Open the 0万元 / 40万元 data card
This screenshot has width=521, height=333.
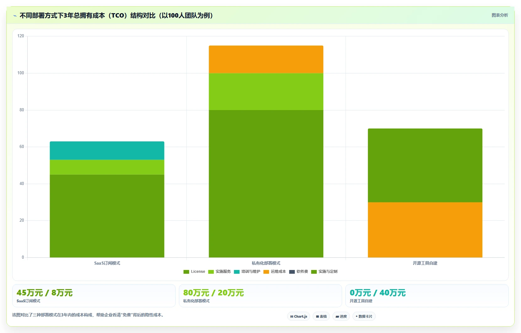click(427, 296)
